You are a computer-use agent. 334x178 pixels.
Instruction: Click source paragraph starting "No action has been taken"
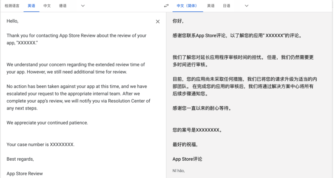click(78, 97)
